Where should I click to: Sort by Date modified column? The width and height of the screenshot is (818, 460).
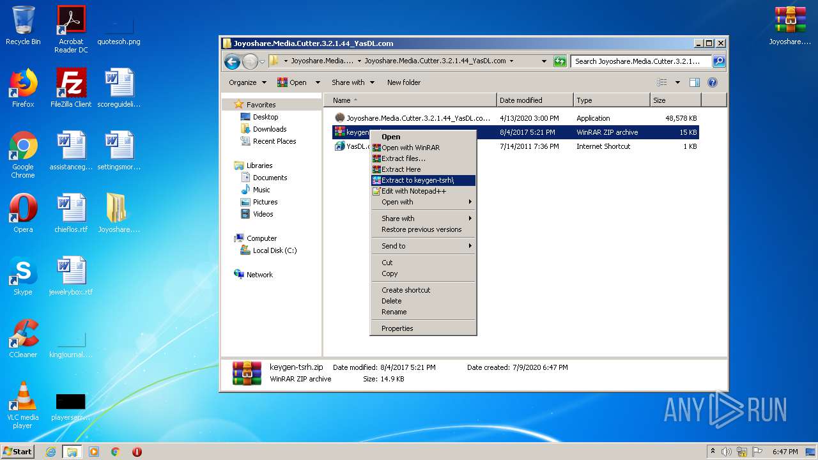535,100
